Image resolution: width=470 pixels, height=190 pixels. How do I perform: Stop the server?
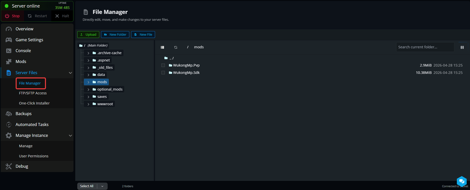click(13, 16)
